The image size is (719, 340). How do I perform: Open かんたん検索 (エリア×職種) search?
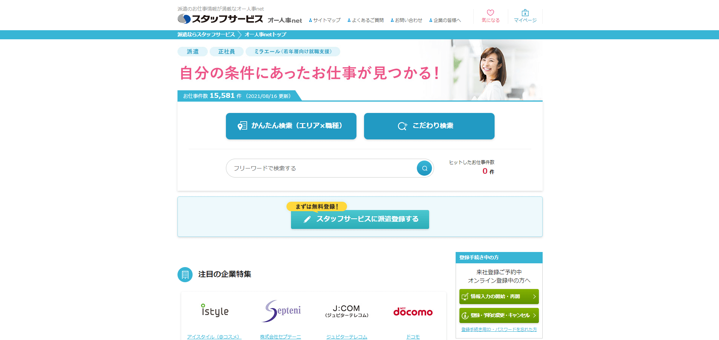[291, 126]
